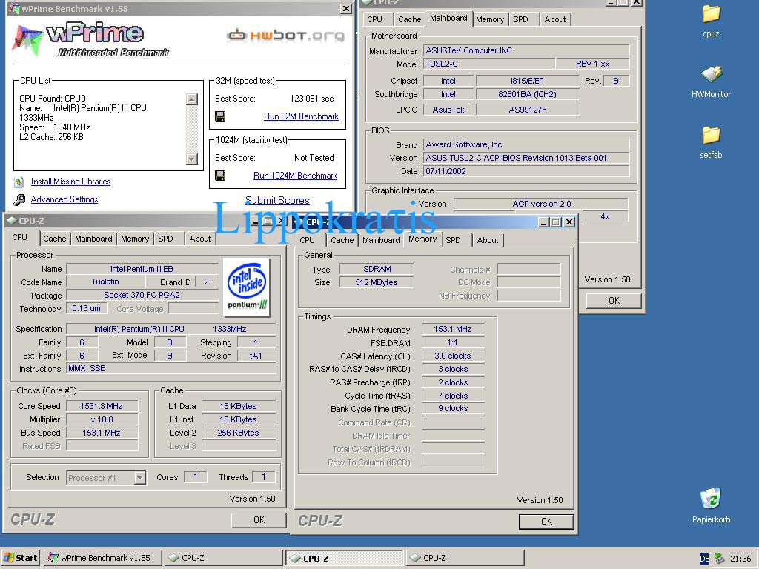Open About tab in CPU-Z CPU window
Viewport: 759px width, 569px height.
[200, 239]
